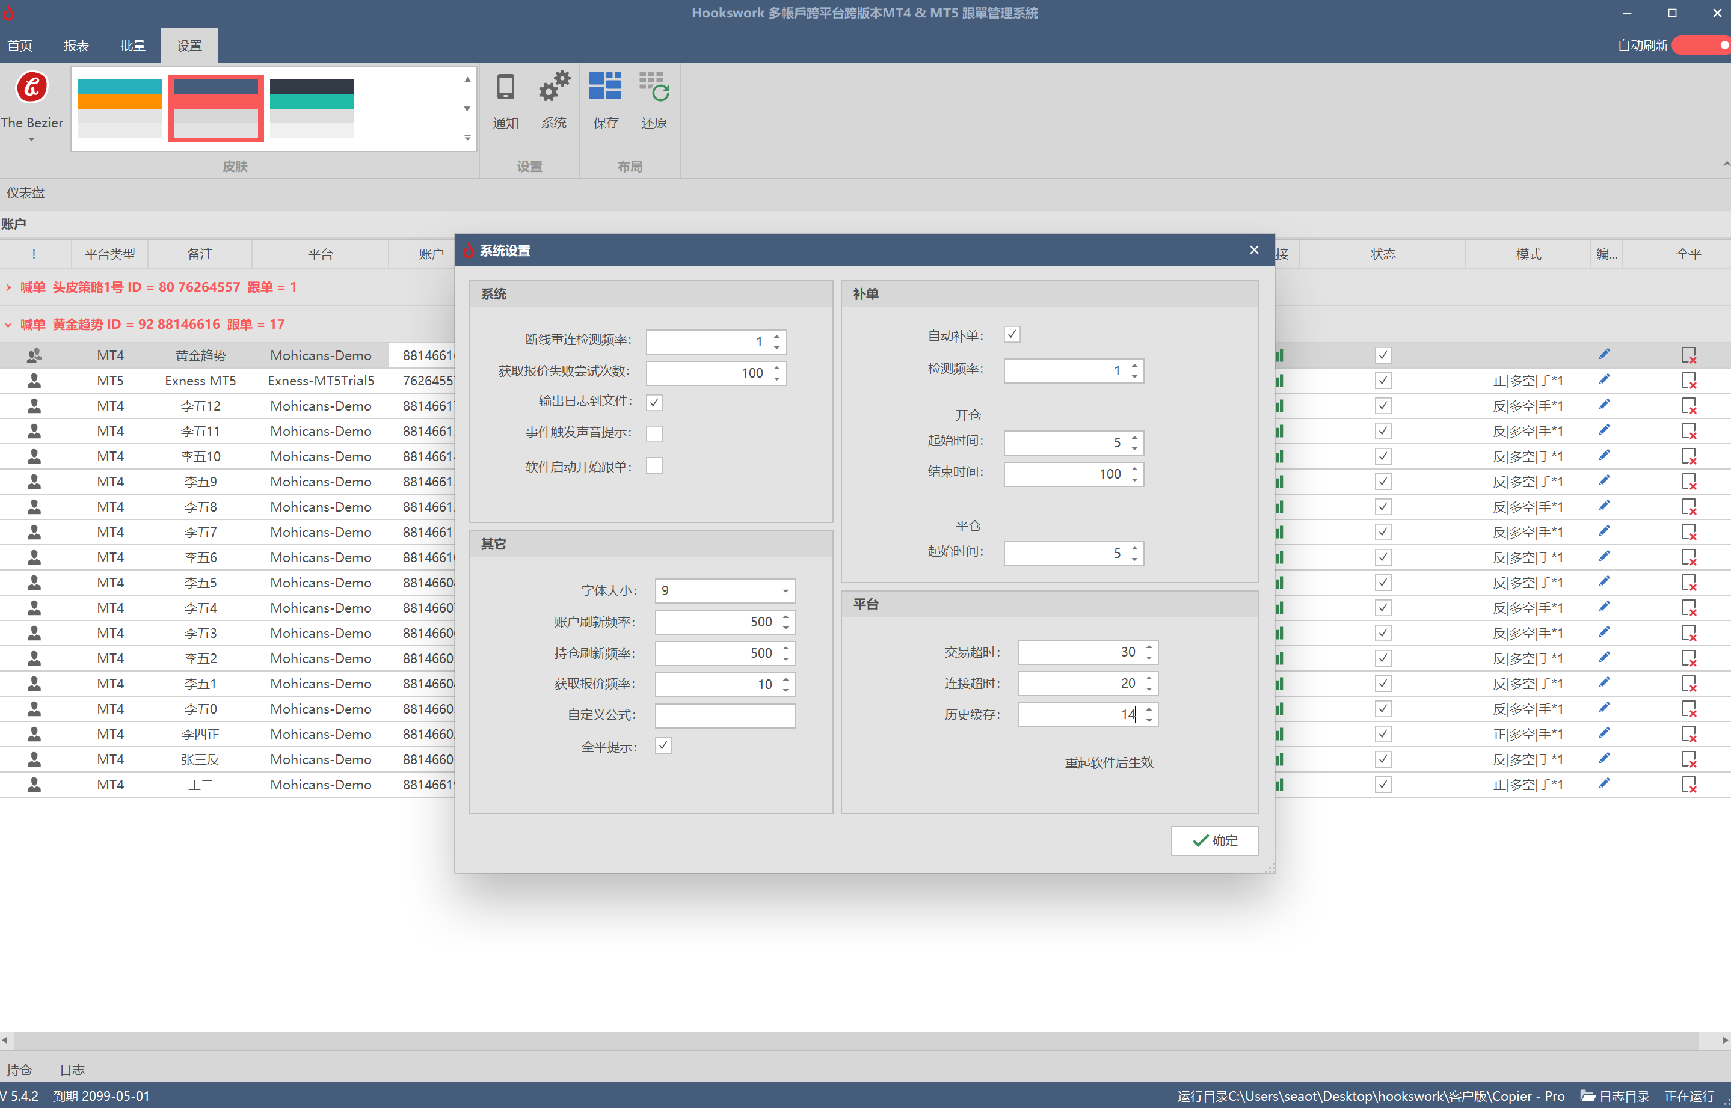Click the 平台类型 column header
Screen dimensions: 1731x1108
pos(110,254)
